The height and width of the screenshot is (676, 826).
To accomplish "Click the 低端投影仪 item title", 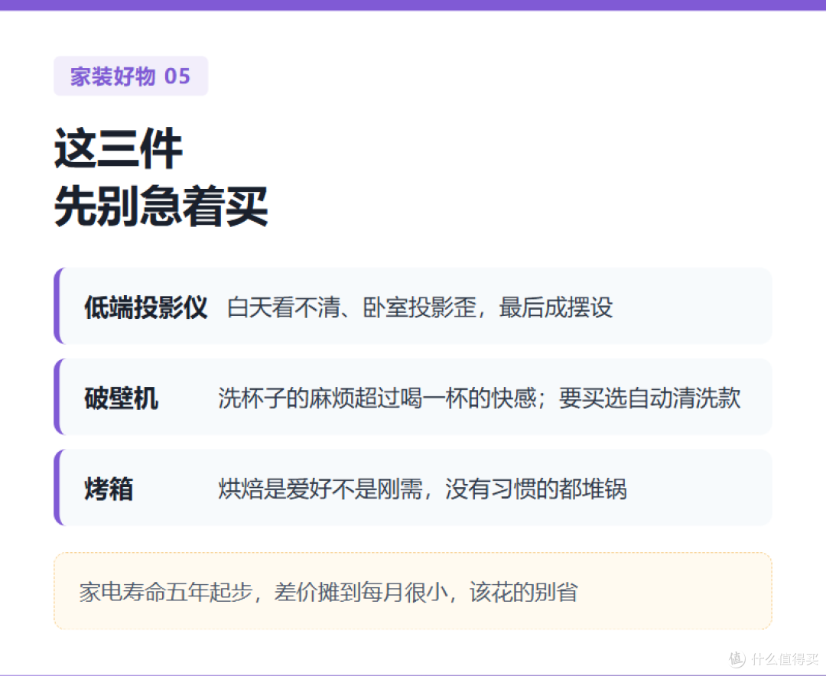I will coord(146,307).
